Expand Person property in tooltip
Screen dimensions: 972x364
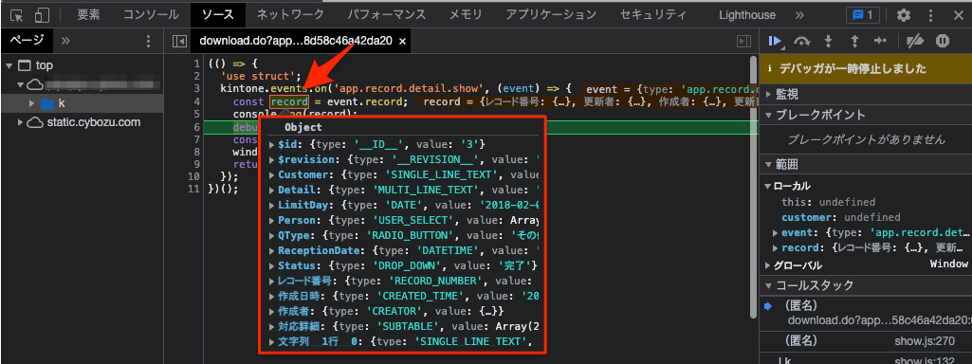pyautogui.click(x=271, y=220)
